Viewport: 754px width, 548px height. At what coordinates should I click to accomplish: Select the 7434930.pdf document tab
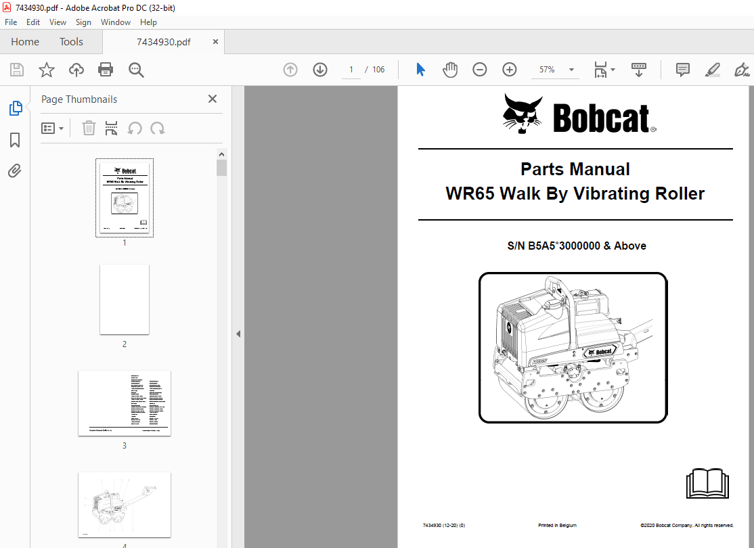164,42
